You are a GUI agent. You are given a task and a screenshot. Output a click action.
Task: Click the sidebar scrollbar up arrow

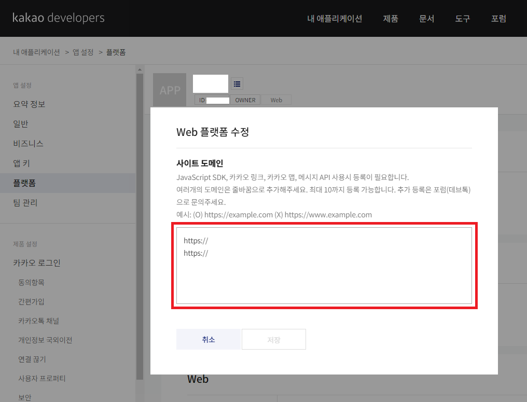click(140, 70)
